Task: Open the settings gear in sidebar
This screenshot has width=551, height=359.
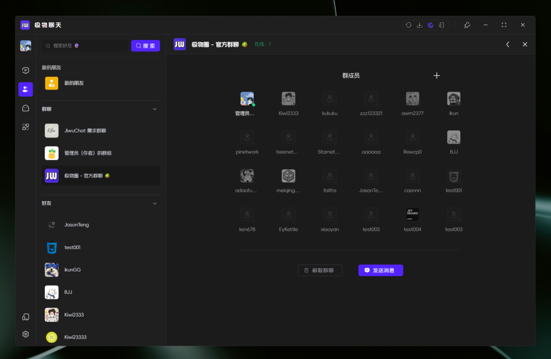Action: tap(26, 334)
